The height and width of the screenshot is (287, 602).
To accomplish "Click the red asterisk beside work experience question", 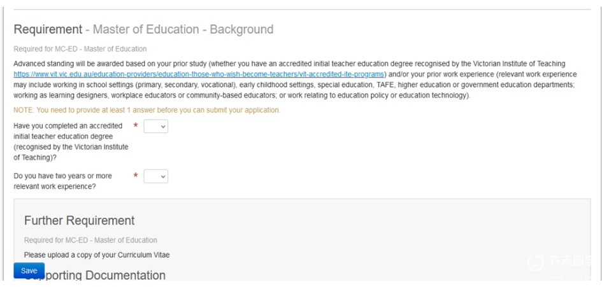I will 136,176.
